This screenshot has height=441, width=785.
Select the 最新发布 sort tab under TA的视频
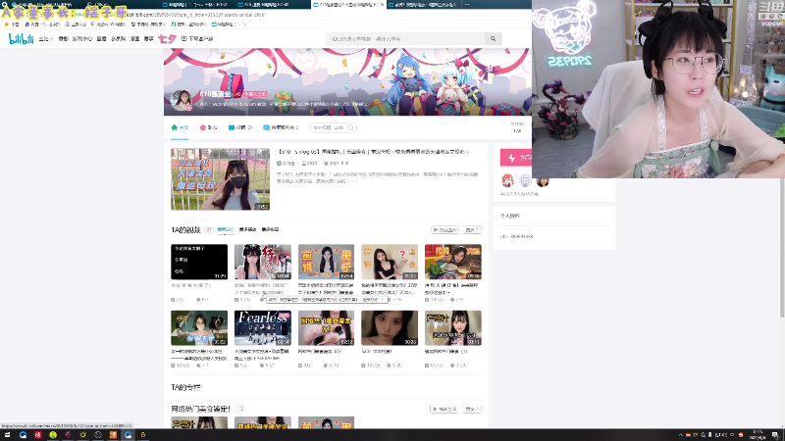pos(226,229)
